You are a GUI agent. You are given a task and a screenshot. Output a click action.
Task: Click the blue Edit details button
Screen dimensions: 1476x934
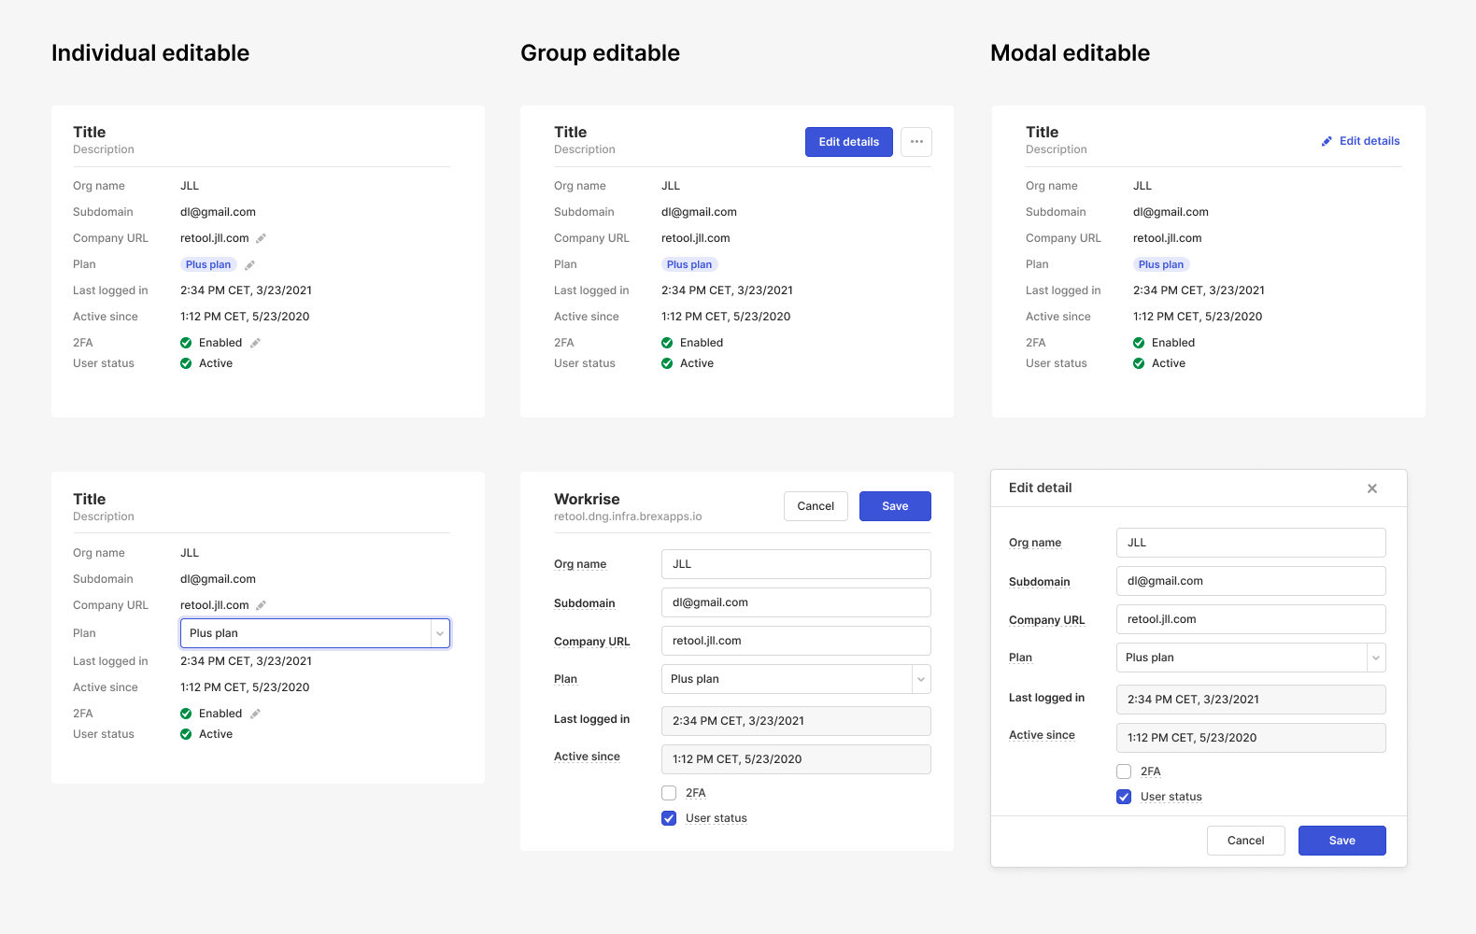[x=849, y=142]
